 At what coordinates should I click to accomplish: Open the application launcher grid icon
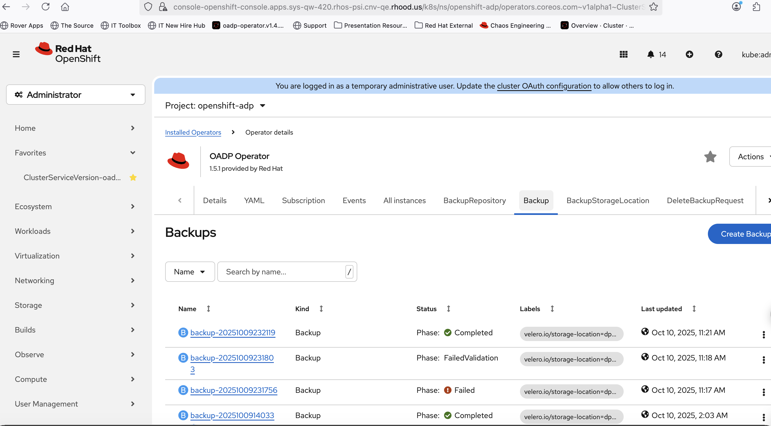point(623,54)
